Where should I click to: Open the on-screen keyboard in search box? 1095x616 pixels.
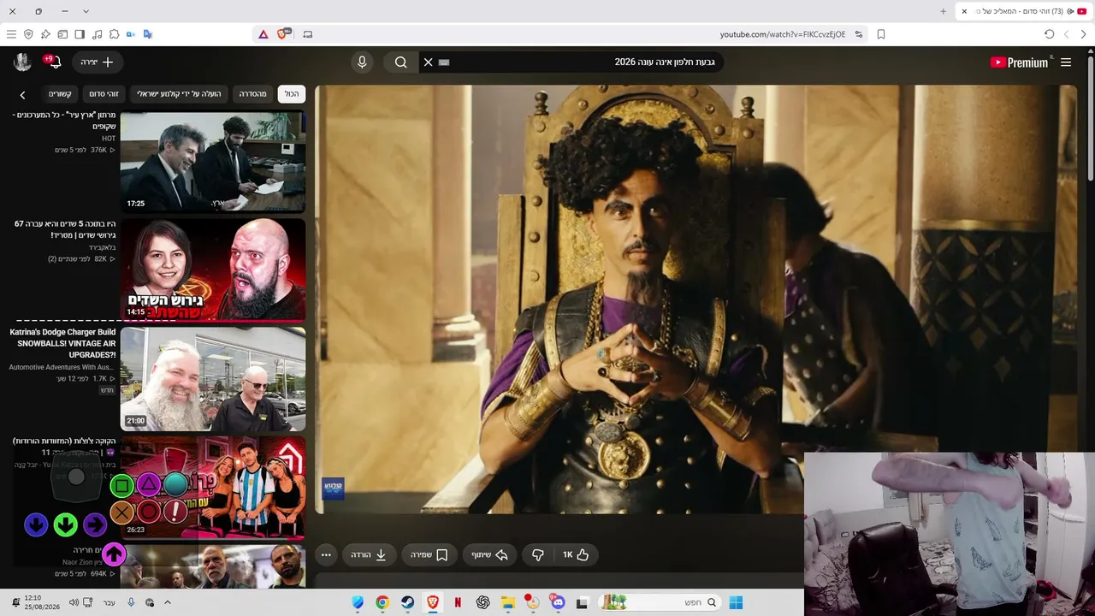[444, 62]
